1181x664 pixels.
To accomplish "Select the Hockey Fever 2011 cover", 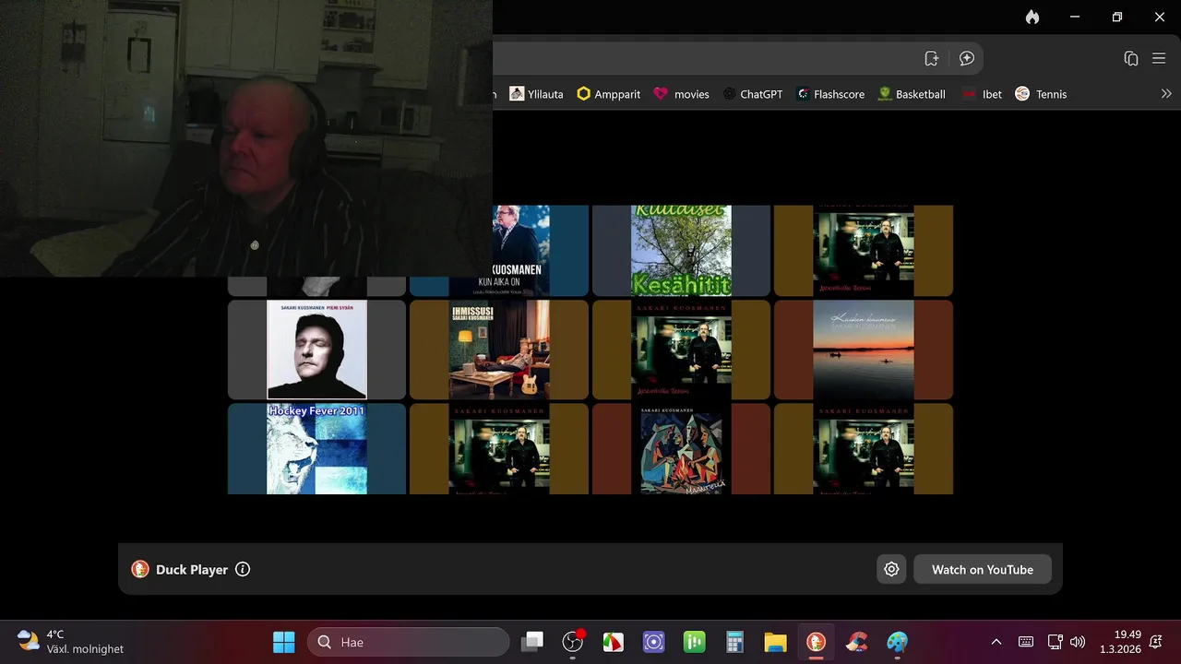I will point(316,448).
